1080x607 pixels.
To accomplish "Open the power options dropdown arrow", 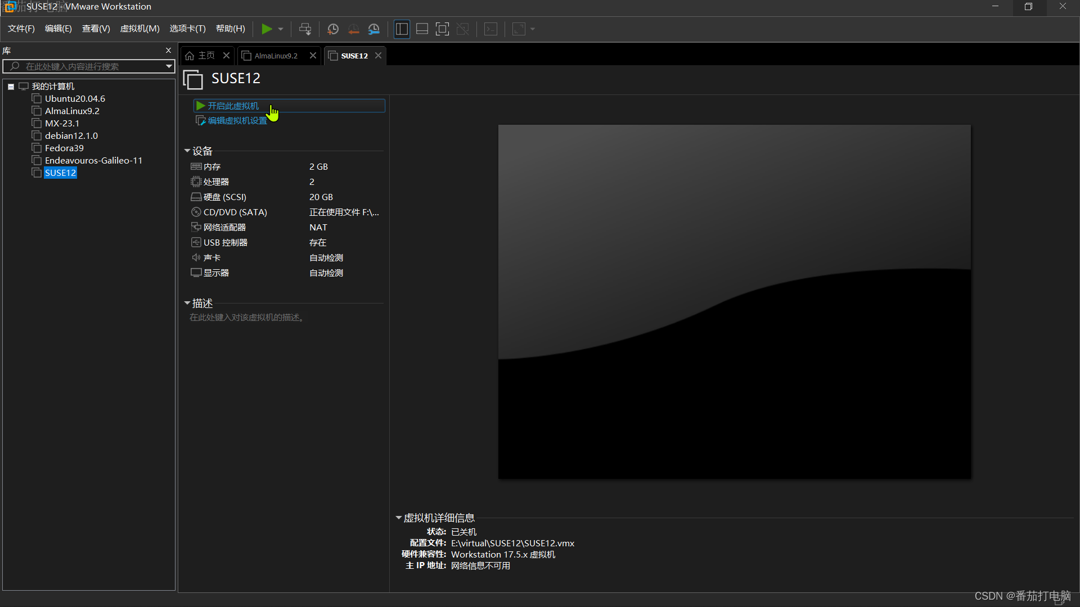I will 281,29.
